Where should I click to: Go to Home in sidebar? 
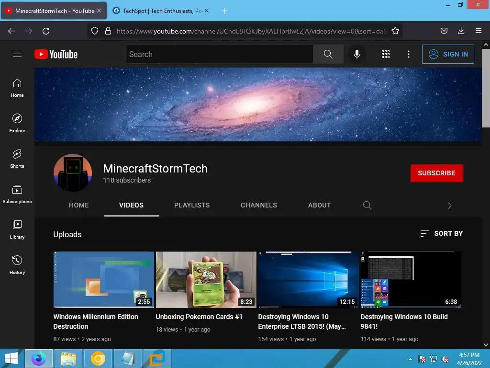pos(17,88)
